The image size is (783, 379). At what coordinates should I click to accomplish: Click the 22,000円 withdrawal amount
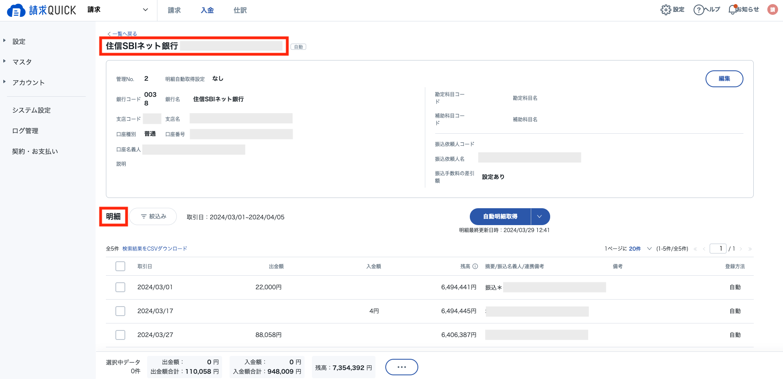[x=268, y=287]
